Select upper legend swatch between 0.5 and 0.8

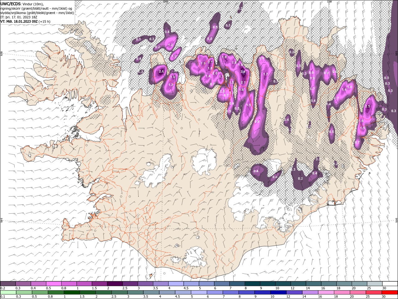click(54, 284)
